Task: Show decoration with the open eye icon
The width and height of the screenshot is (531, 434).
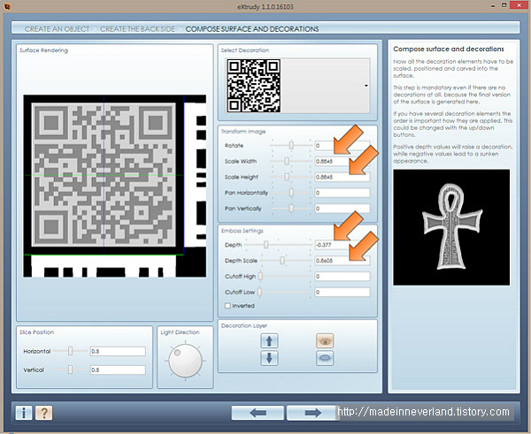Action: 325,340
